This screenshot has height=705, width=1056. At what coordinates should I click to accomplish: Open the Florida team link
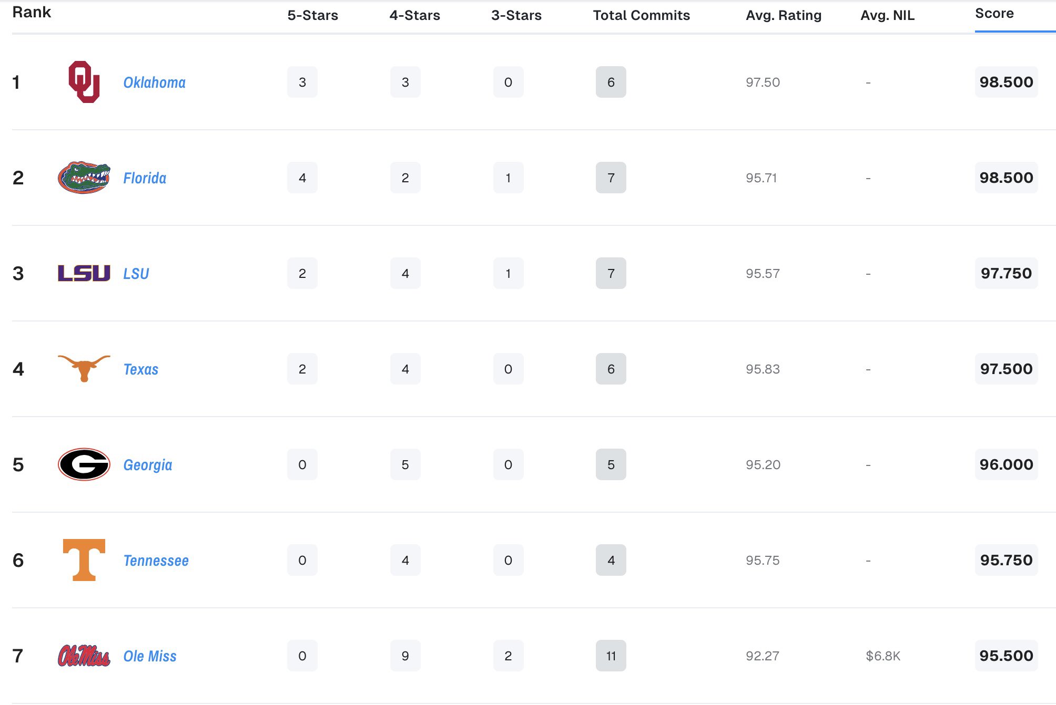[145, 178]
